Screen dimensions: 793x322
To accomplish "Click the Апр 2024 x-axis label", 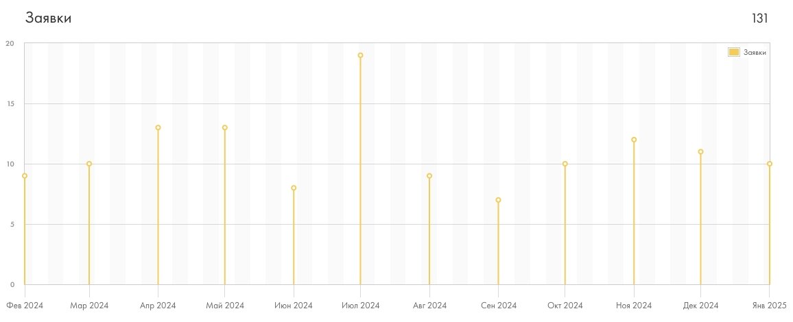I will [158, 306].
